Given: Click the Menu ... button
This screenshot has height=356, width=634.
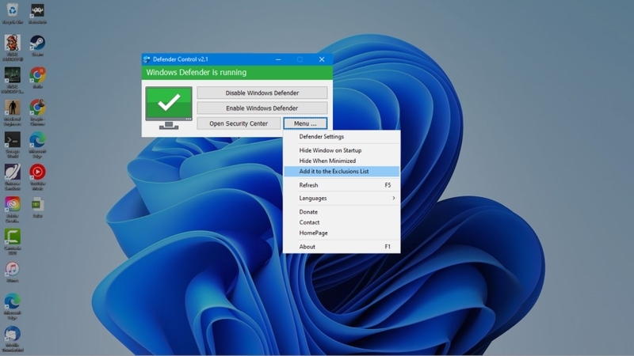Looking at the screenshot, I should click(x=305, y=123).
